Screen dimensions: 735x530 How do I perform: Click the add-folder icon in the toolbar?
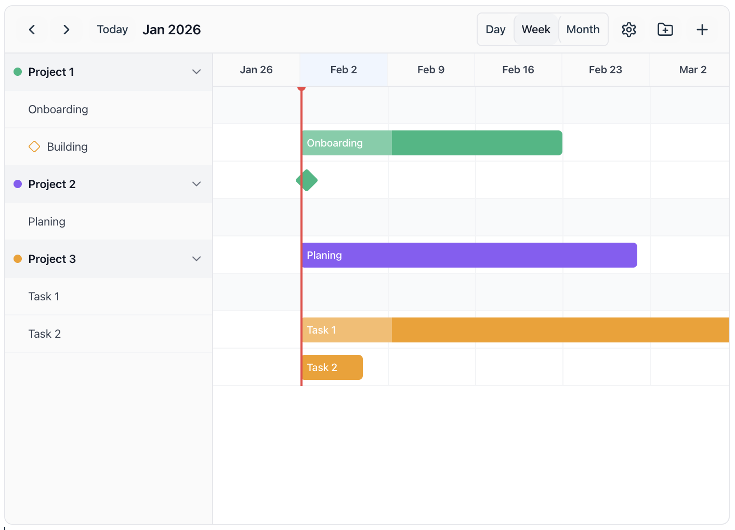tap(665, 30)
